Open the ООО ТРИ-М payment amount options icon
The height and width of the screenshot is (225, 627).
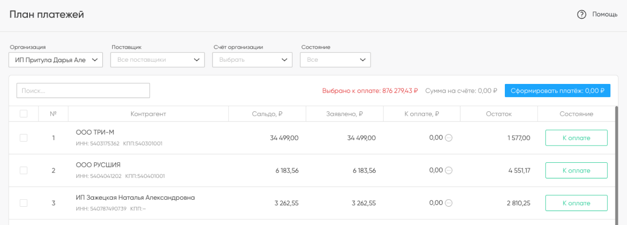point(449,138)
